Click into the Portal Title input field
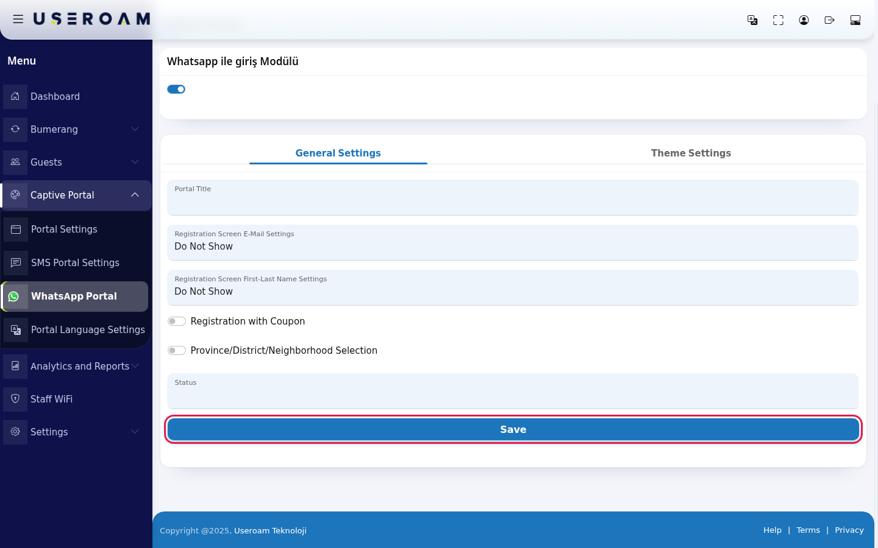This screenshot has width=878, height=548. (x=513, y=197)
